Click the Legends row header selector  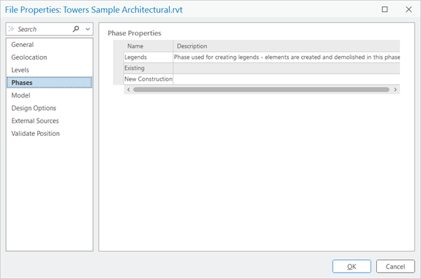point(119,57)
